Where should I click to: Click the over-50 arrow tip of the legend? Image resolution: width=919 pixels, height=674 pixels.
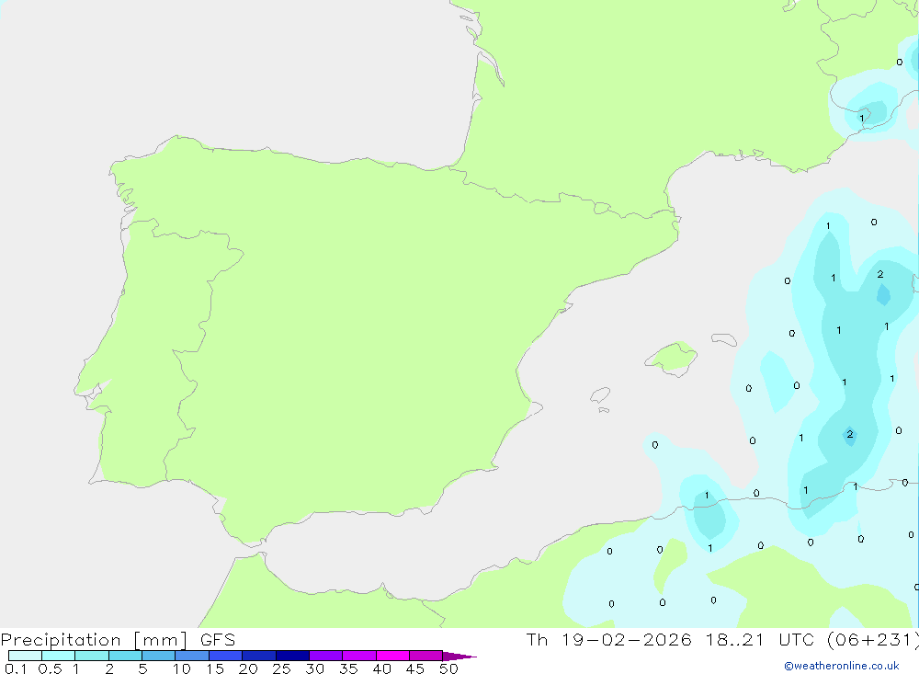tap(460, 656)
